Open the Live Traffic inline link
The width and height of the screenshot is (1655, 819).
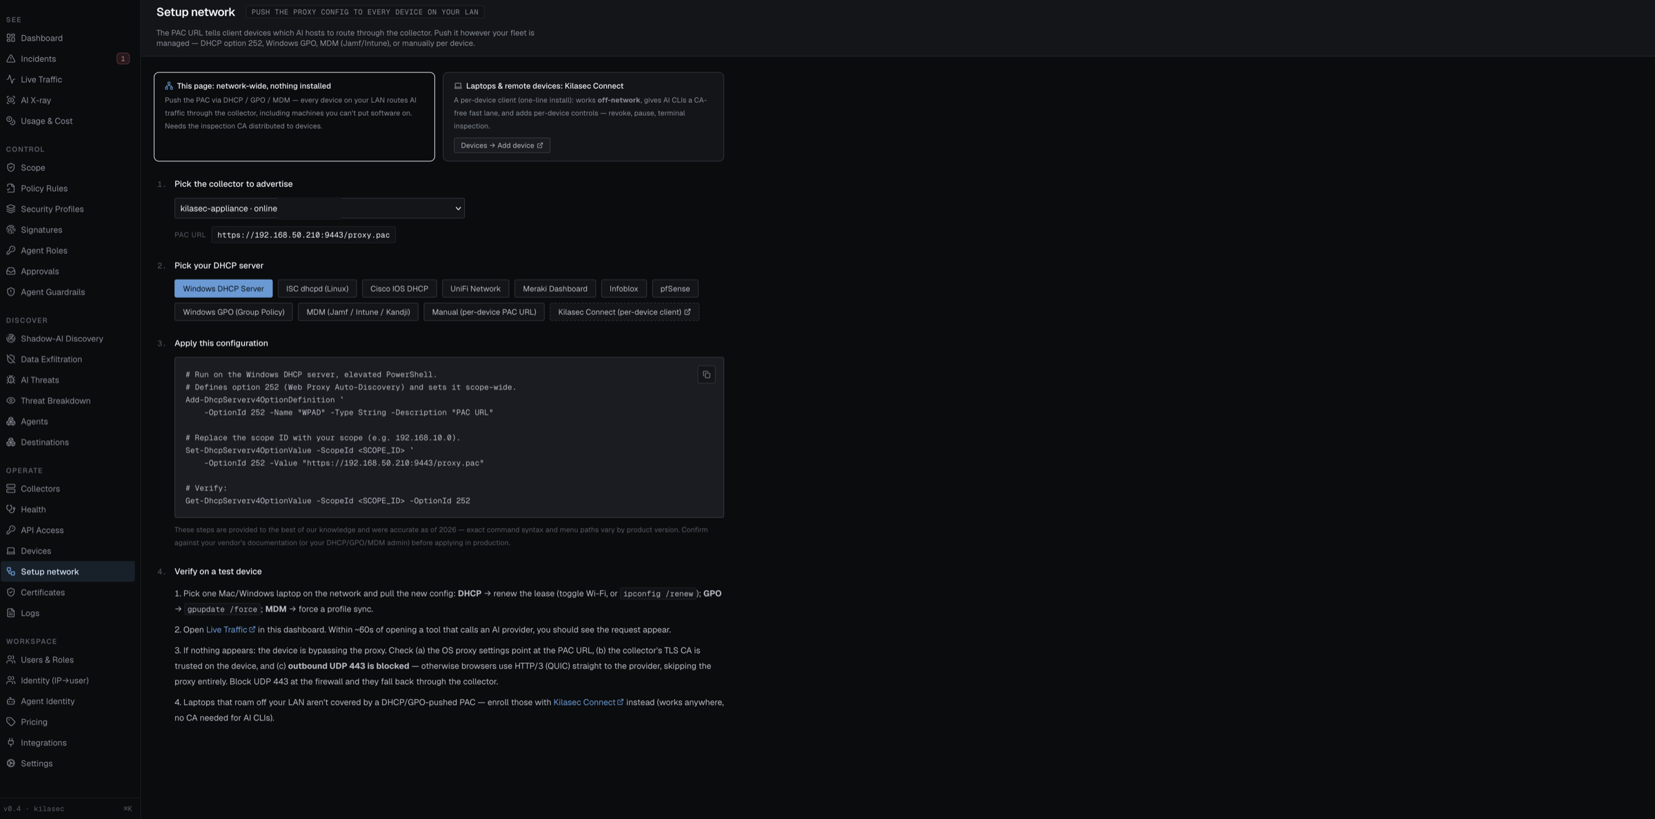pyautogui.click(x=230, y=629)
